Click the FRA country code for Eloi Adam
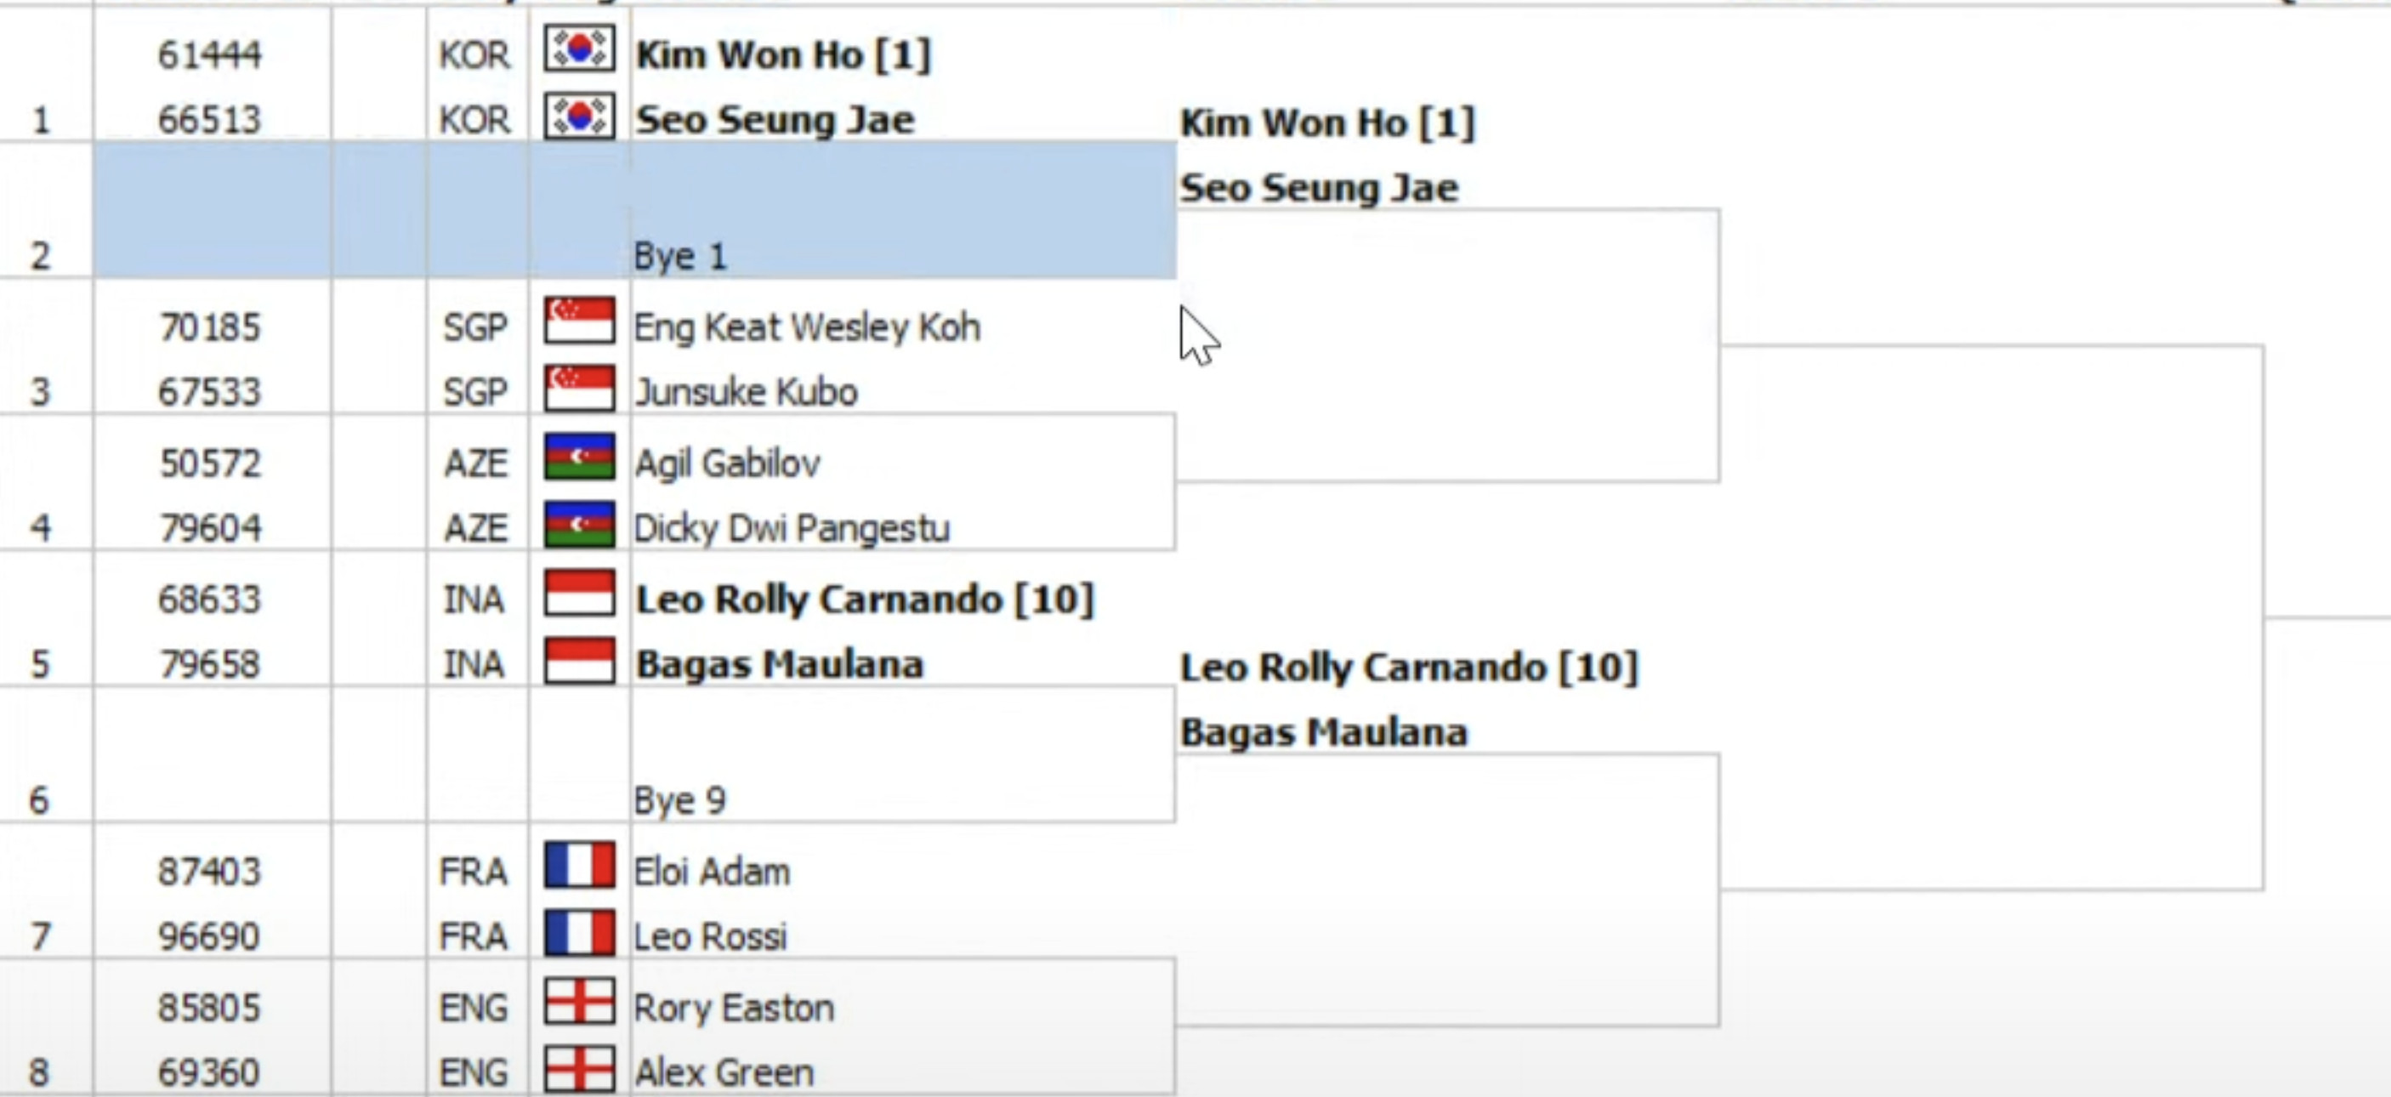The height and width of the screenshot is (1097, 2391). coord(474,872)
